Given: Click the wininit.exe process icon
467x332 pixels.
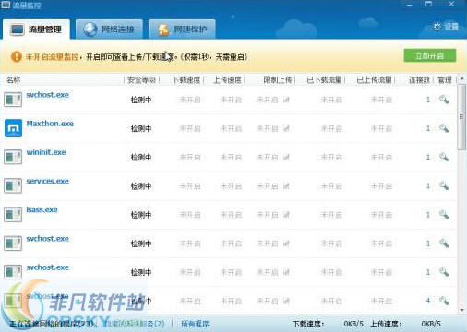Looking at the screenshot, I should tap(13, 157).
